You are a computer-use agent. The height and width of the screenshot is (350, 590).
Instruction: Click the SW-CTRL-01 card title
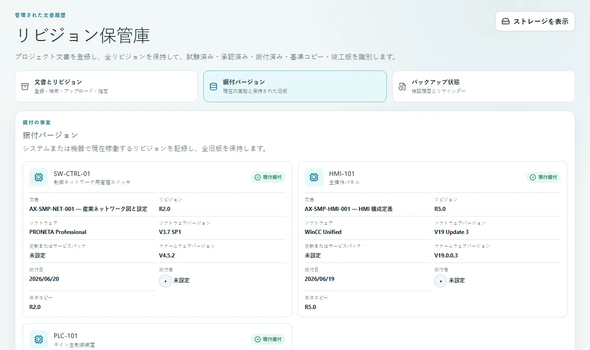72,174
